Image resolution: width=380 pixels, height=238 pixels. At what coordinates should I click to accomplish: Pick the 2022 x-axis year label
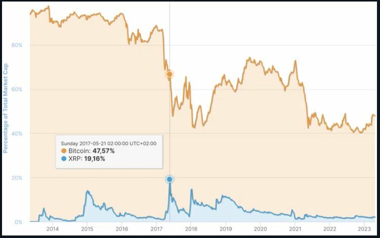(329, 229)
